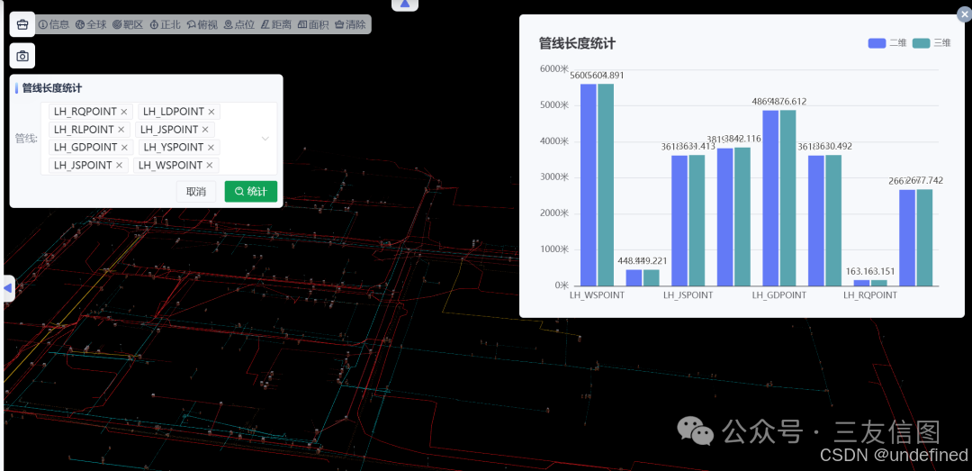Viewport: 972px width, 471px height.
Task: Open the toolbox icon button
Action: pos(22,24)
